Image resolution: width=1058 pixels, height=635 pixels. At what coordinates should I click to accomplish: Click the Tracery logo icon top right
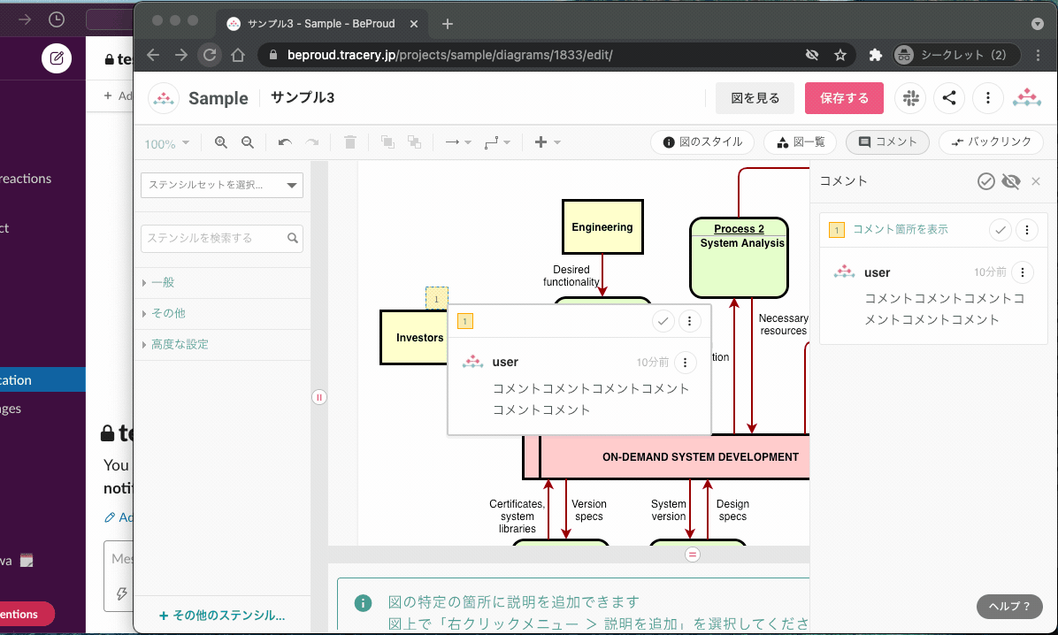click(1026, 97)
